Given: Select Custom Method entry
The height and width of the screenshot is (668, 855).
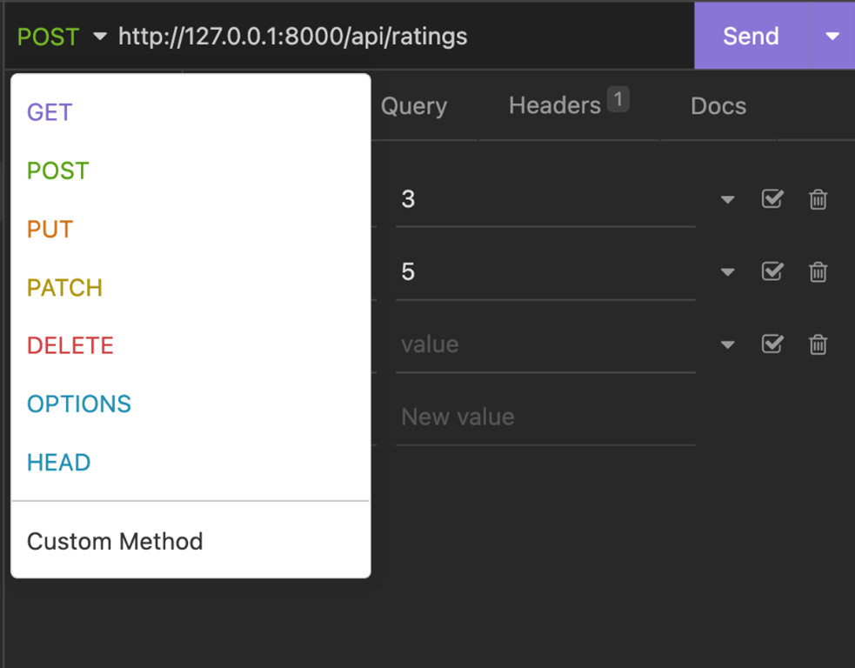Looking at the screenshot, I should (x=115, y=541).
